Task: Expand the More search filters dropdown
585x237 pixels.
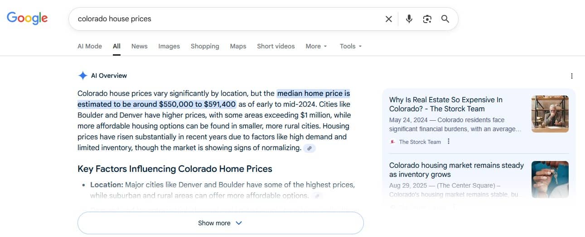Action: [316, 46]
